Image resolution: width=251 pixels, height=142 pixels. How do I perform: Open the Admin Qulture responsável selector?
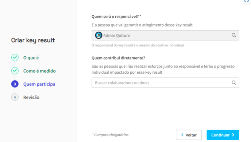[x=165, y=35]
